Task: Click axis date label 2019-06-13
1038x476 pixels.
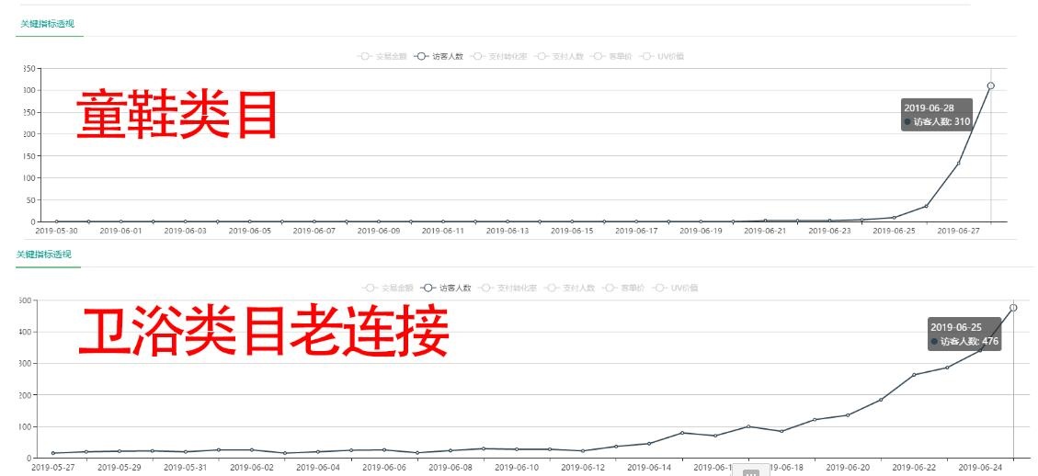Action: pyautogui.click(x=508, y=231)
